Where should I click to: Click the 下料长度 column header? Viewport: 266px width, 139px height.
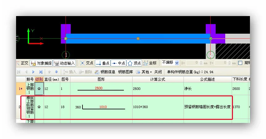pos(240,79)
